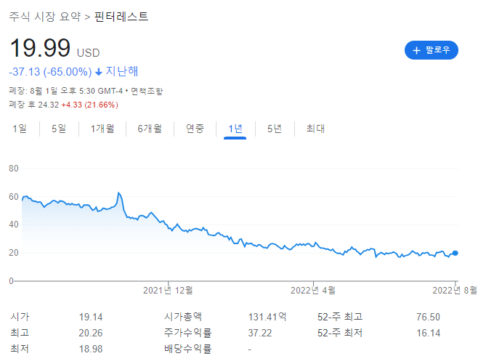This screenshot has width=494, height=364.
Task: Click the 주가수익률 label
Action: [x=187, y=333]
